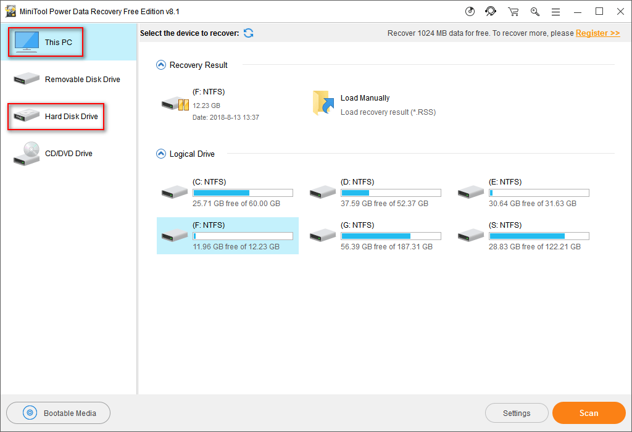Image resolution: width=632 pixels, height=432 pixels.
Task: Open the shopping cart purchase icon
Action: coord(513,12)
